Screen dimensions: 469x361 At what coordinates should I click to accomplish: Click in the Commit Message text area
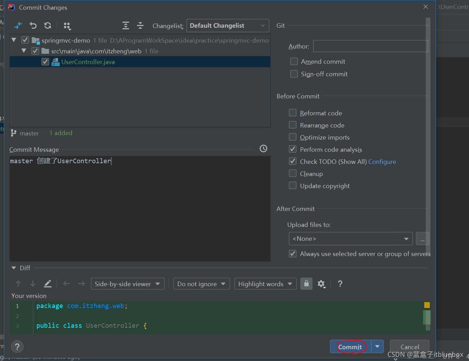tap(140, 209)
